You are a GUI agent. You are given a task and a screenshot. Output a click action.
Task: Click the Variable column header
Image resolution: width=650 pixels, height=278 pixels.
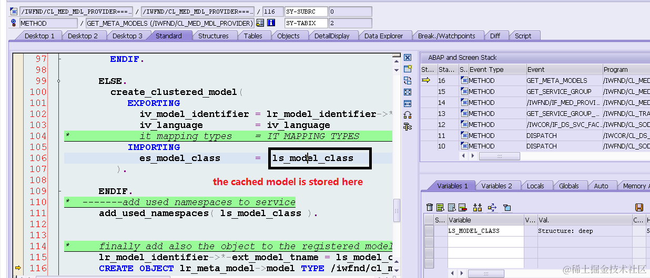click(485, 220)
